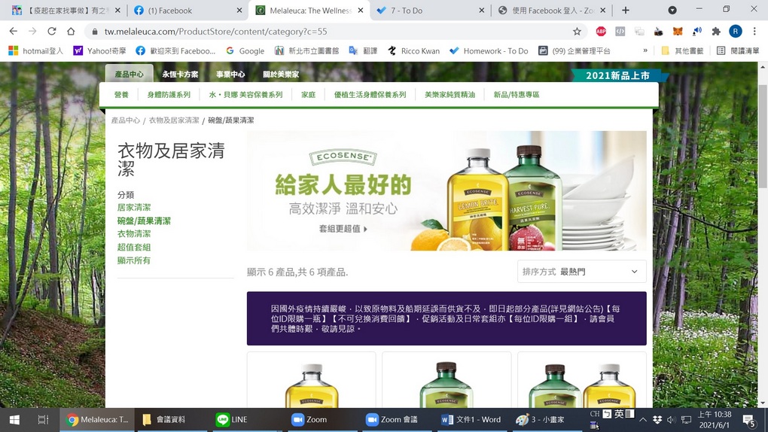Bookmark this page with the star icon
768x432 pixels.
click(x=577, y=32)
